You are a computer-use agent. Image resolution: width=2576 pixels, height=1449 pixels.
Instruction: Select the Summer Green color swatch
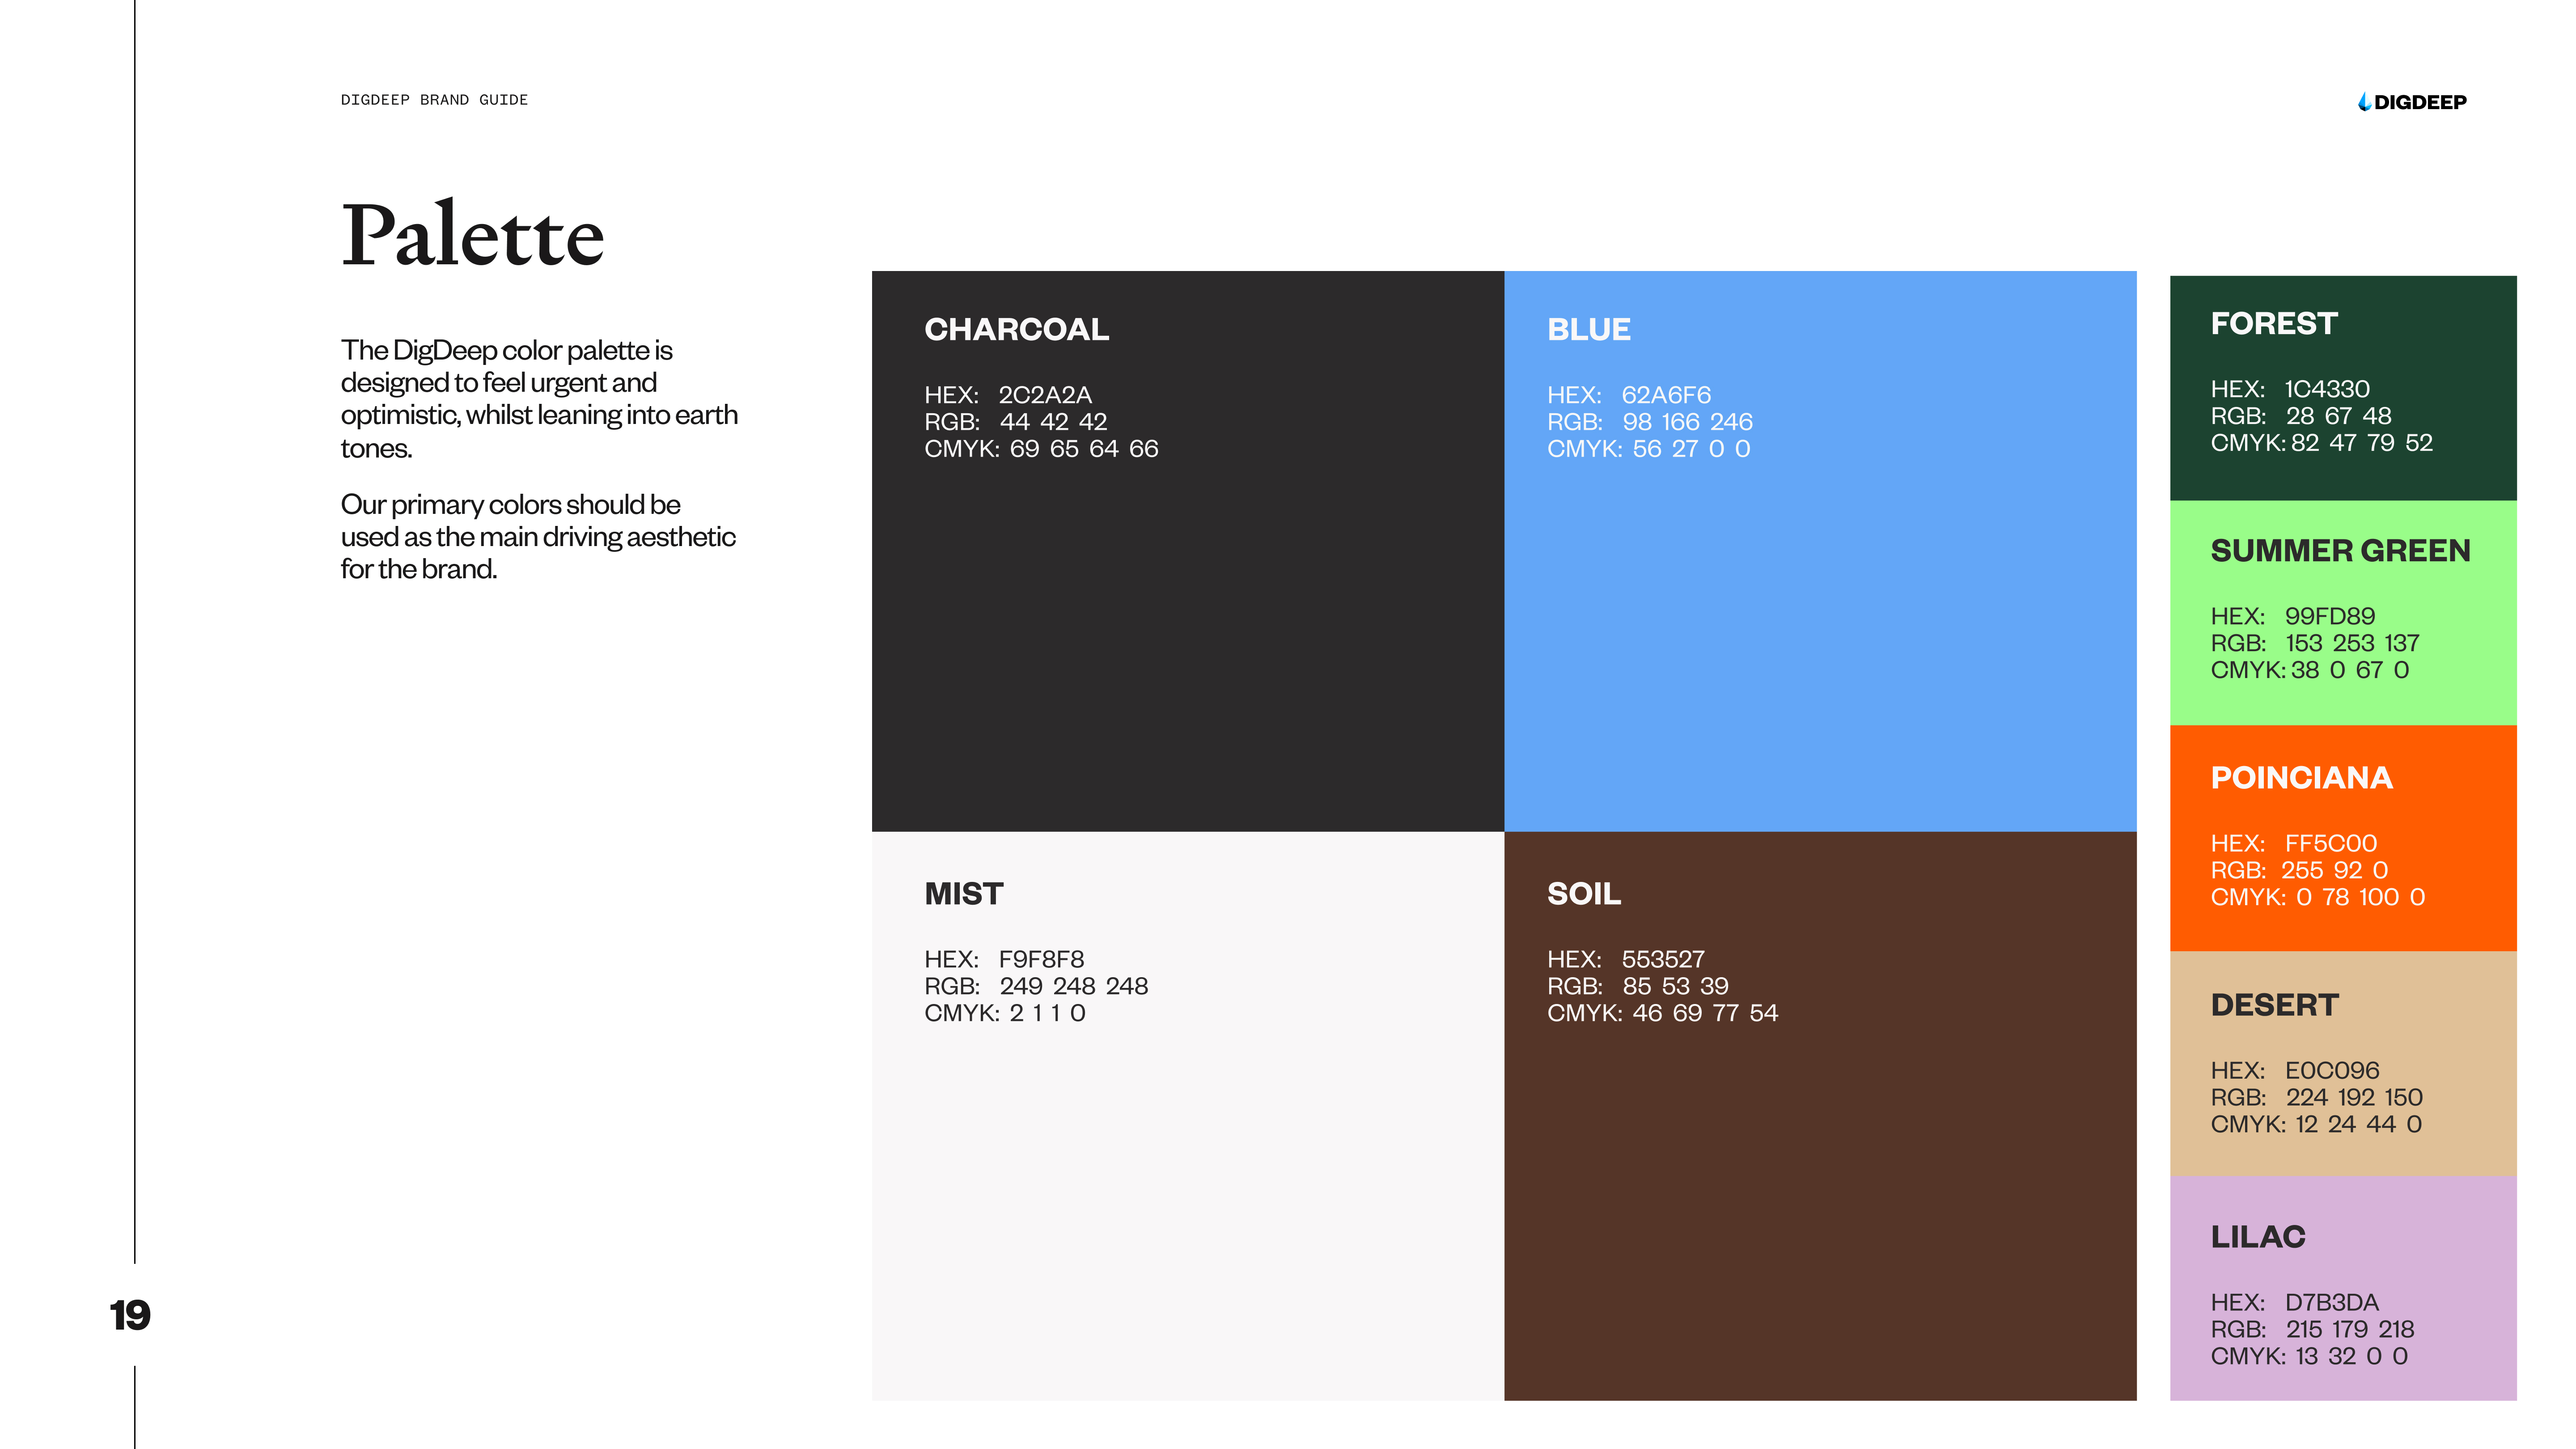pyautogui.click(x=2343, y=613)
